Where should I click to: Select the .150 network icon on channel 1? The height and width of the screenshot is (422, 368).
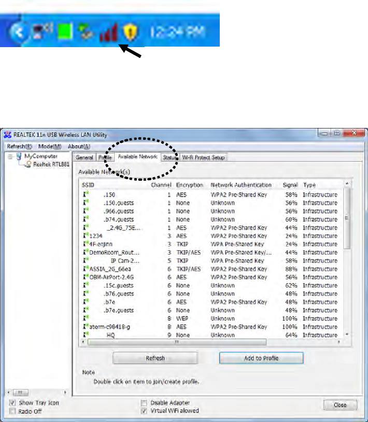[86, 194]
